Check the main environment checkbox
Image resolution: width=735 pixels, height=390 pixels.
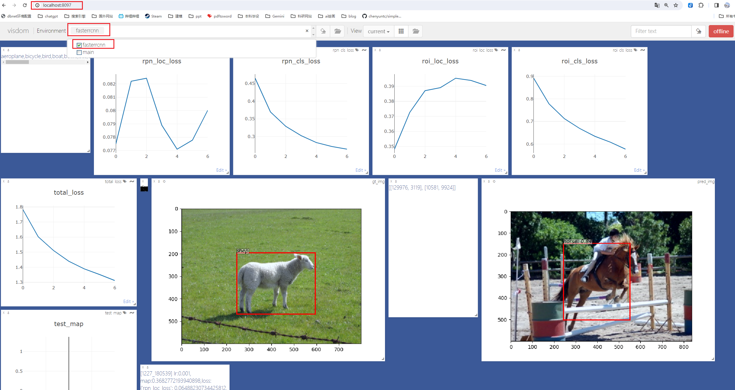79,53
